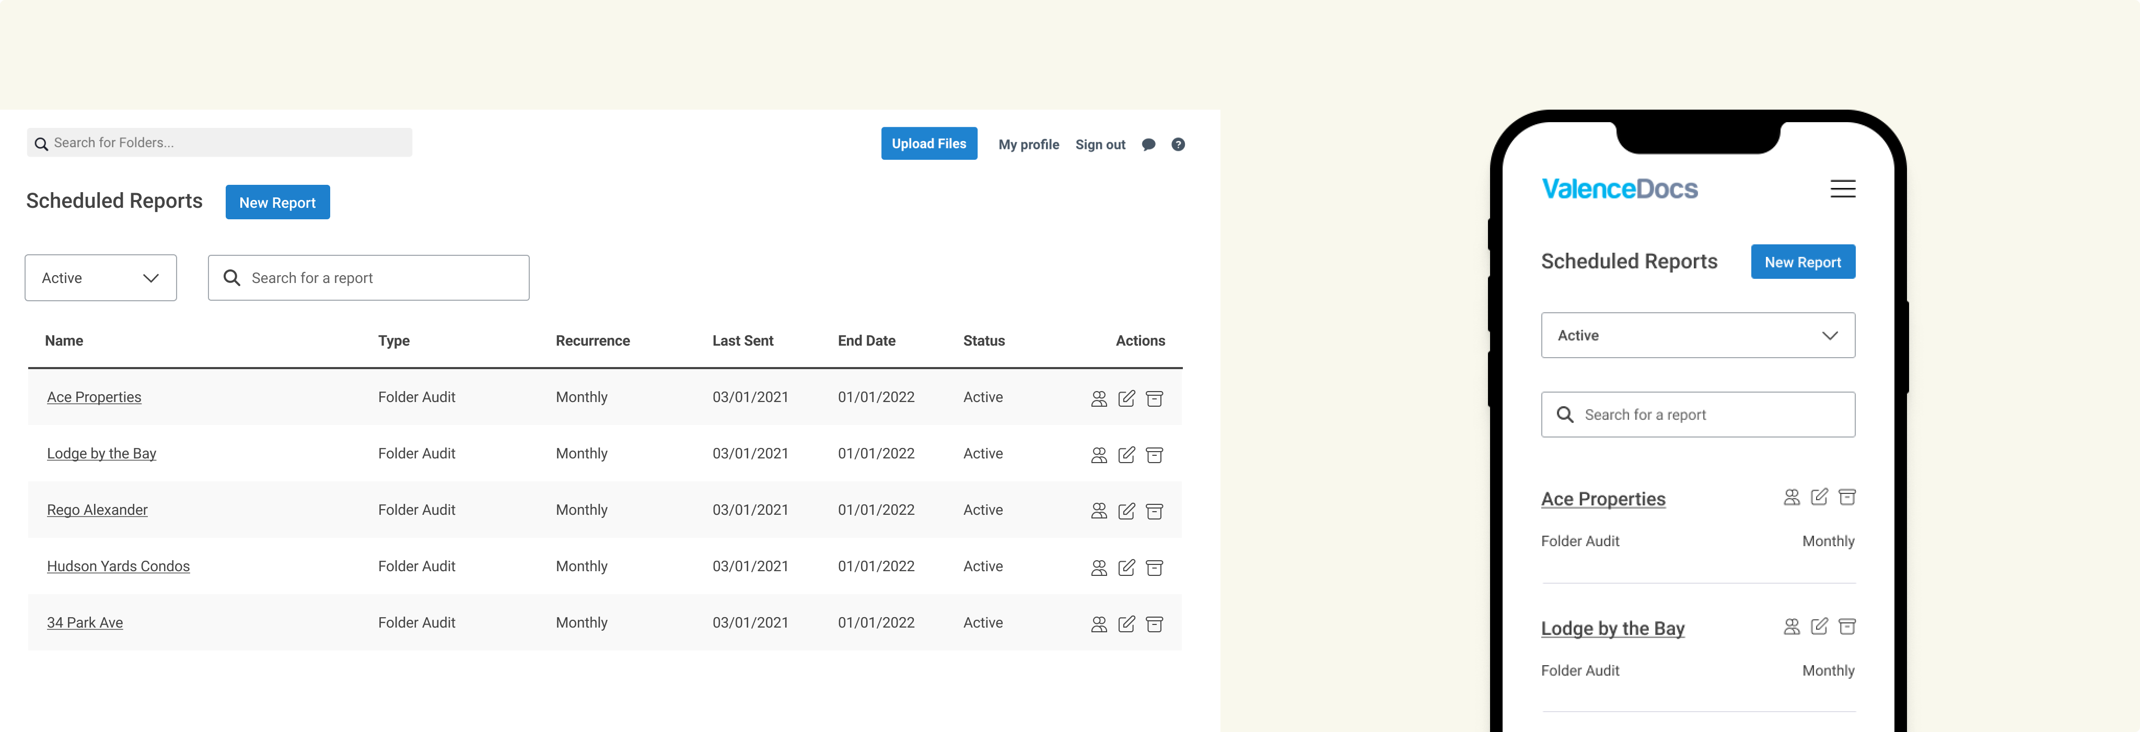The width and height of the screenshot is (2140, 732).
Task: Archive the Lodge by the Bay report
Action: [1155, 455]
